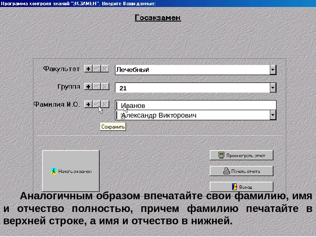Image resolution: width=316 pixels, height=237 pixels.
Task: Expand the Группа dropdown showing 21
Action: pos(273,88)
